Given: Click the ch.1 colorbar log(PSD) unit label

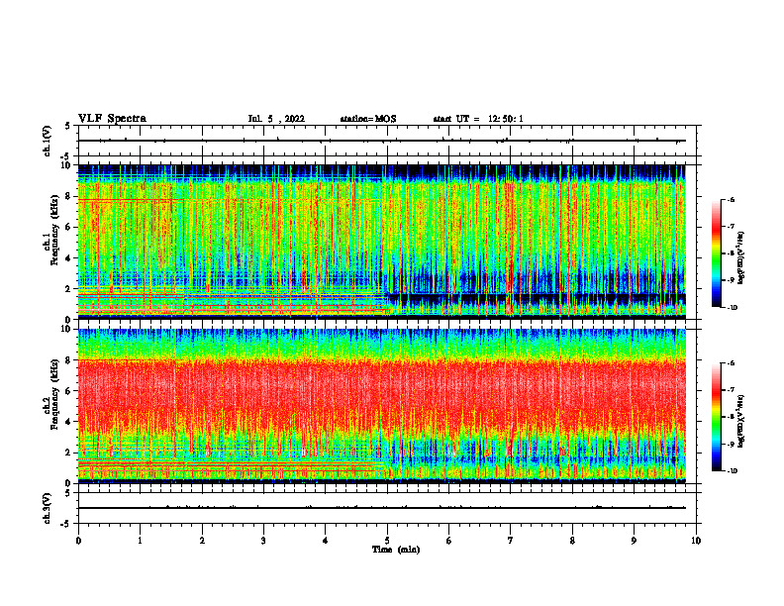Looking at the screenshot, I should (740, 258).
